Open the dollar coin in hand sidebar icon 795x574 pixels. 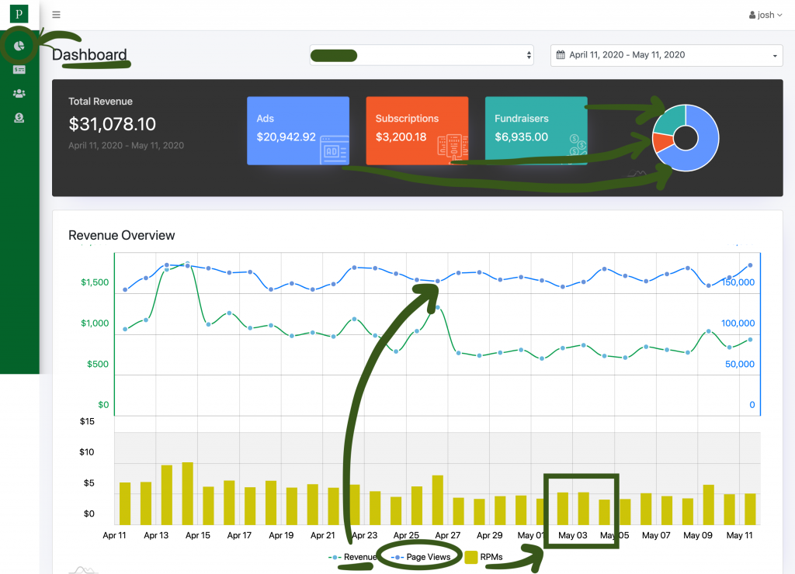19,118
